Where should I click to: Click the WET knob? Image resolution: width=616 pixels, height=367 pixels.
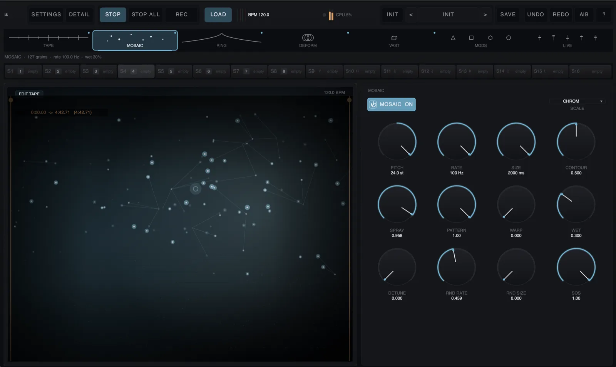576,204
